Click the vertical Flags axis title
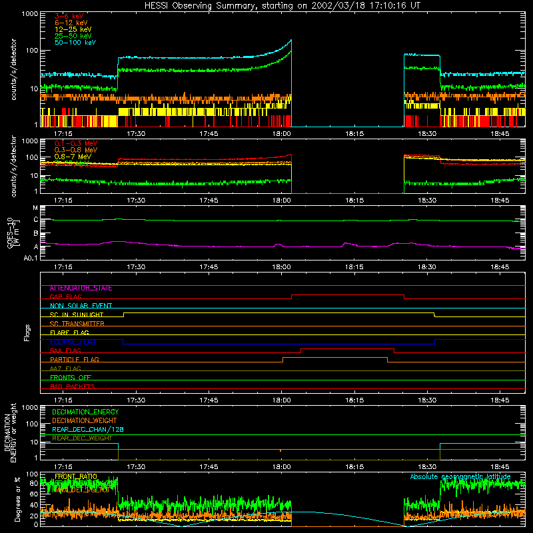Image resolution: width=533 pixels, height=533 pixels. coord(27,332)
